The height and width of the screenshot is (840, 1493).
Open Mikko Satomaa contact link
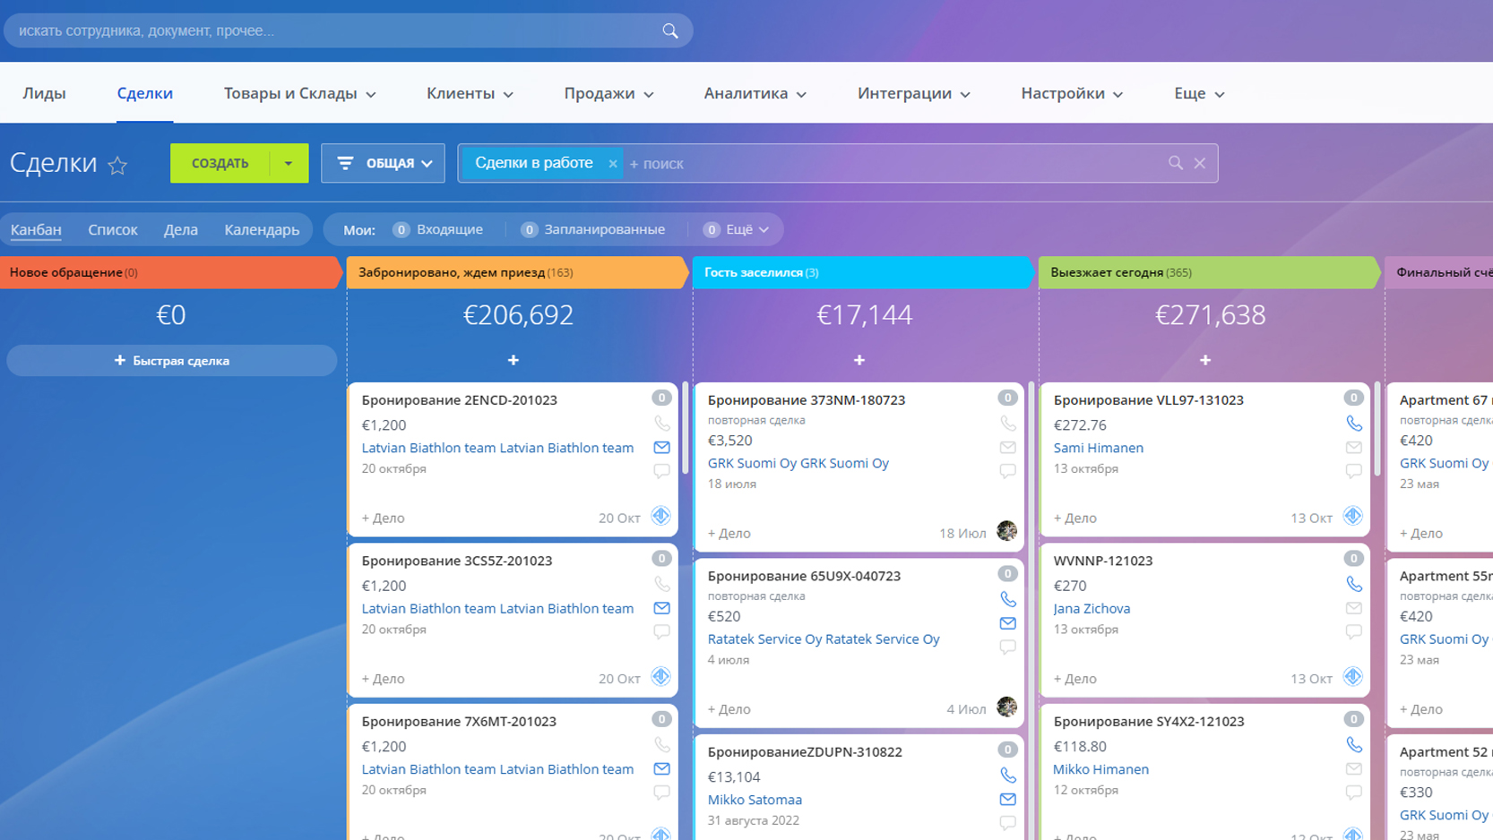pyautogui.click(x=755, y=800)
